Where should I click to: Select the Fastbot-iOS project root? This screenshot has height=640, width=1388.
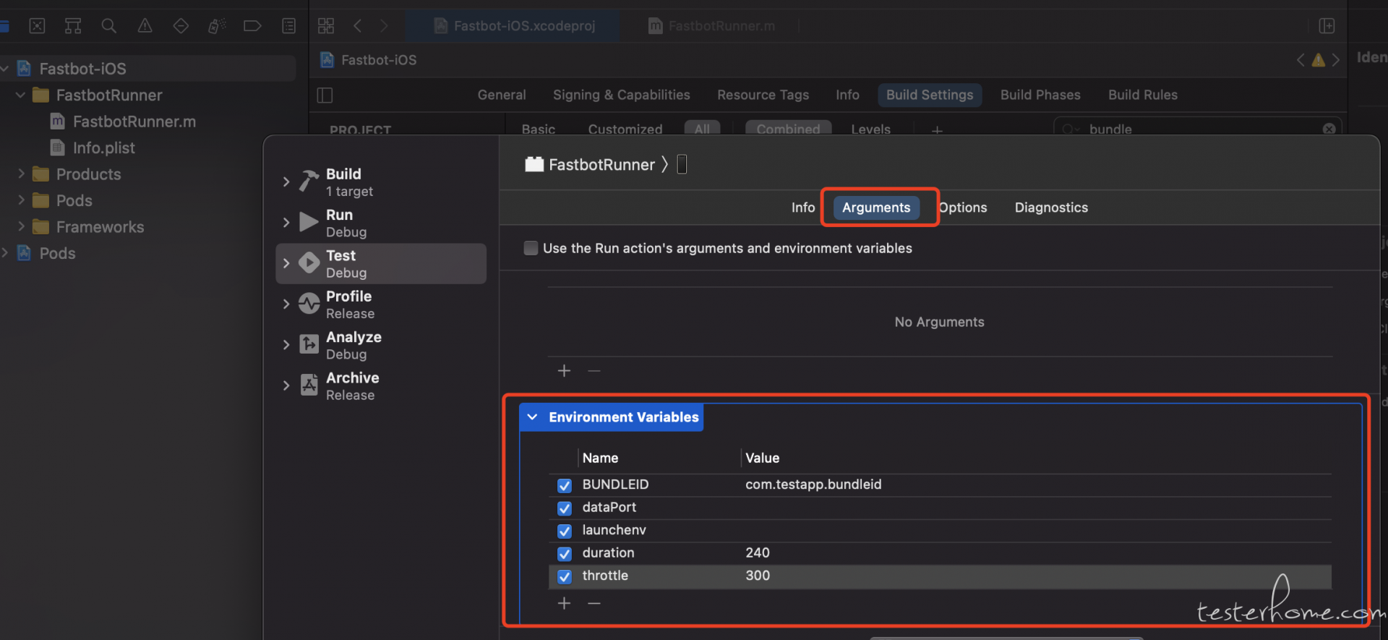pyautogui.click(x=82, y=69)
